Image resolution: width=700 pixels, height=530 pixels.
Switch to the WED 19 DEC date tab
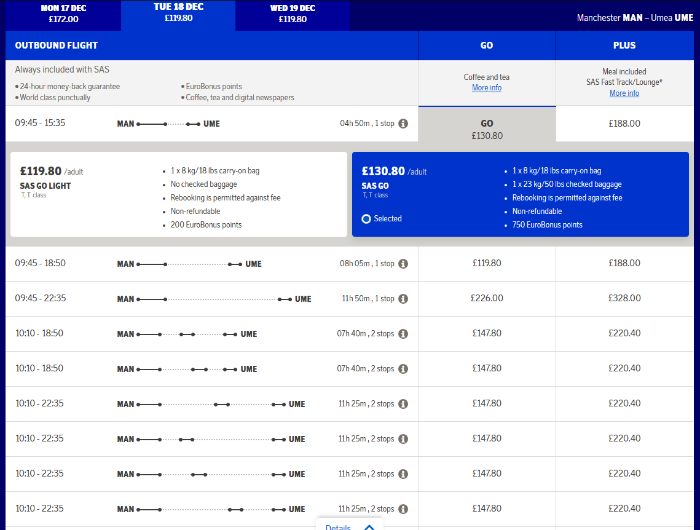(x=293, y=15)
